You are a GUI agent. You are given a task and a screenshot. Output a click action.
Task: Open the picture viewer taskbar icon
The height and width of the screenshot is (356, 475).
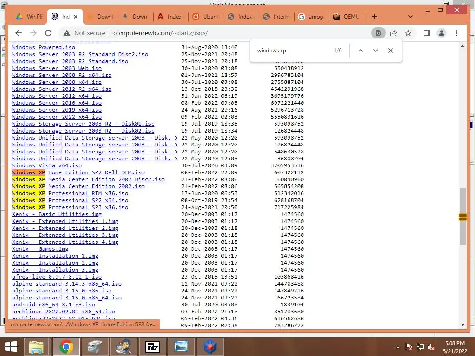(x=181, y=347)
